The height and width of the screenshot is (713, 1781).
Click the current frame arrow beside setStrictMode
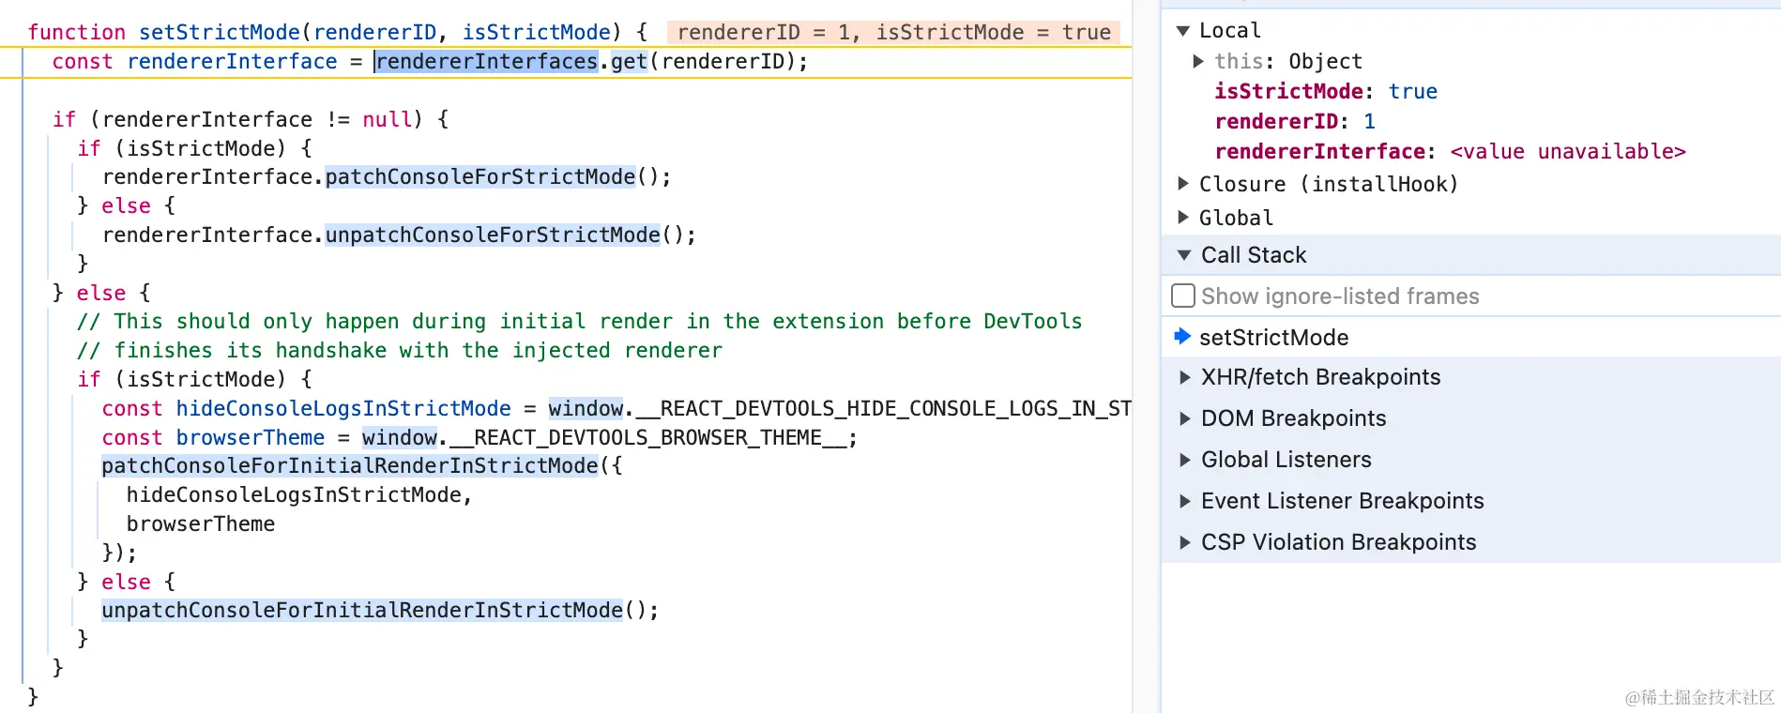[1182, 336]
